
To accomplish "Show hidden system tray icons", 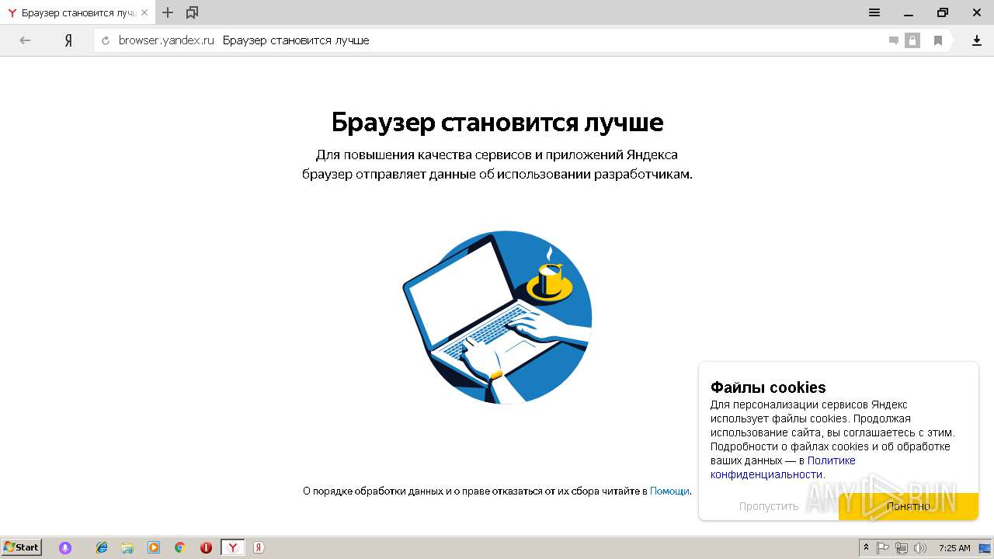I will [867, 547].
